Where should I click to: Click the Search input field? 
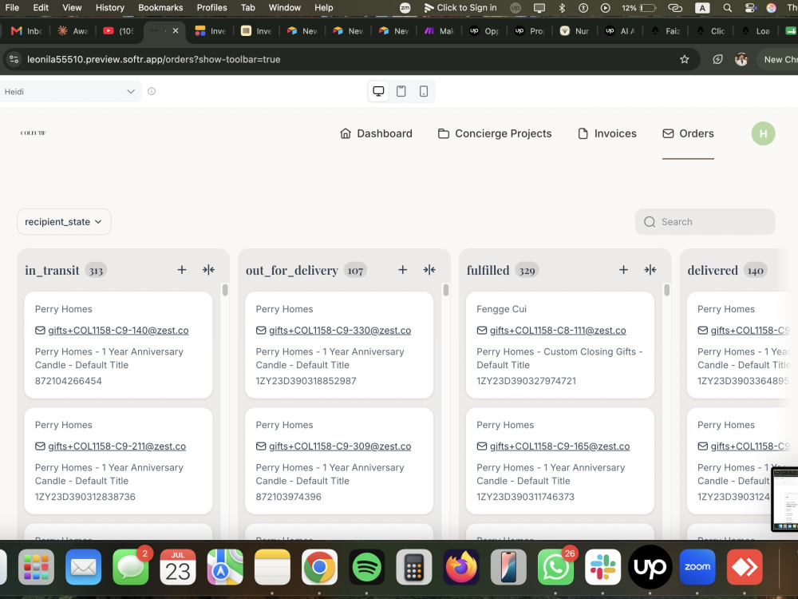(705, 221)
